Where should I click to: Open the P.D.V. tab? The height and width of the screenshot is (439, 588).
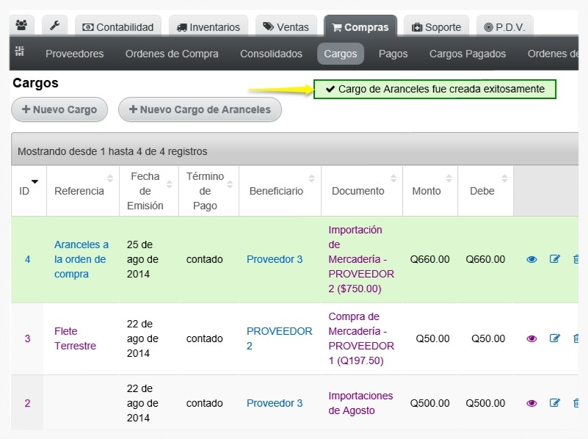point(505,26)
